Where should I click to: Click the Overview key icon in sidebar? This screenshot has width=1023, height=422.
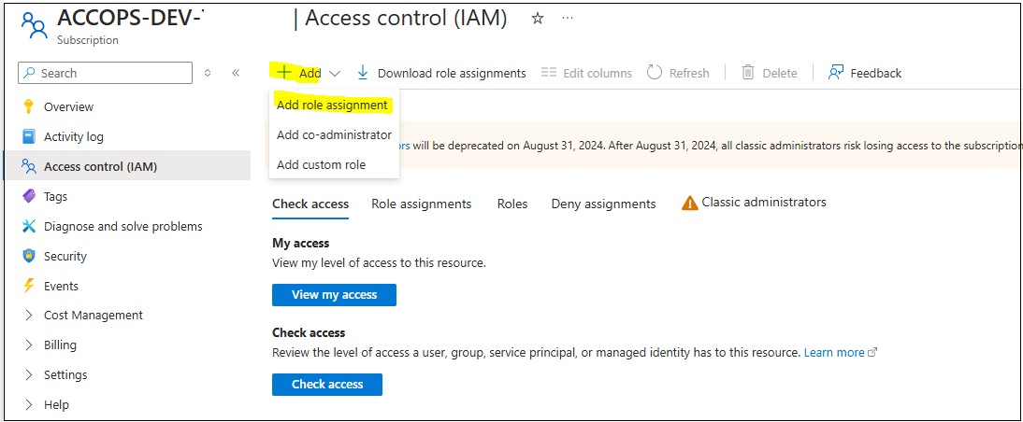(28, 106)
